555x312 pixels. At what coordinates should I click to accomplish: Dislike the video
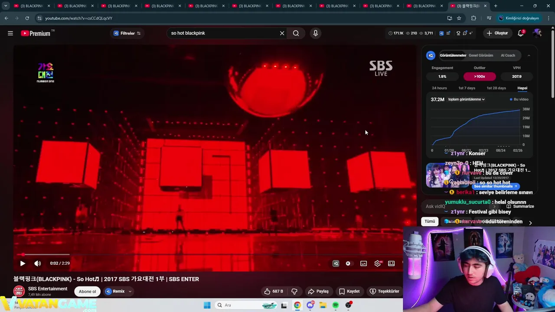tap(294, 291)
